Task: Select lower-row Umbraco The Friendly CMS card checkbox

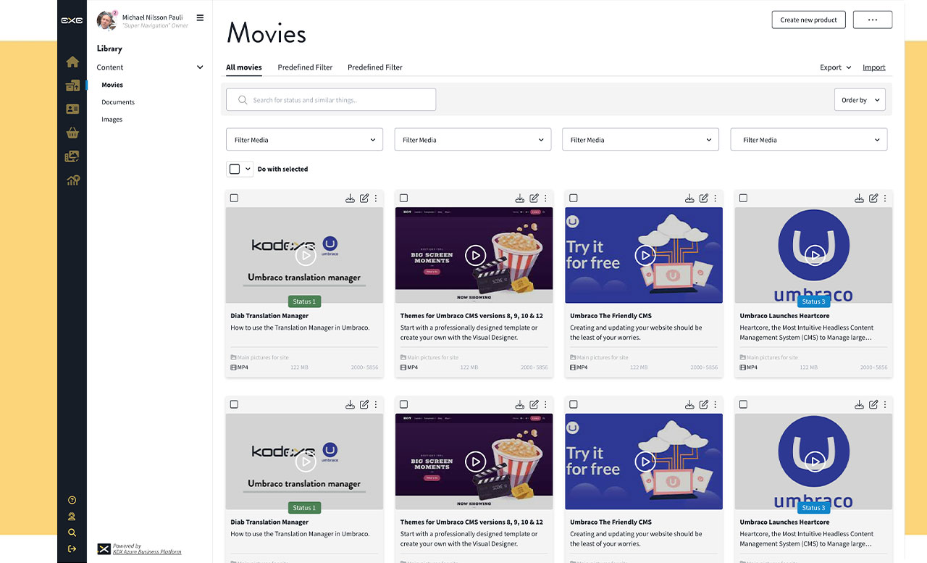Action: [574, 404]
